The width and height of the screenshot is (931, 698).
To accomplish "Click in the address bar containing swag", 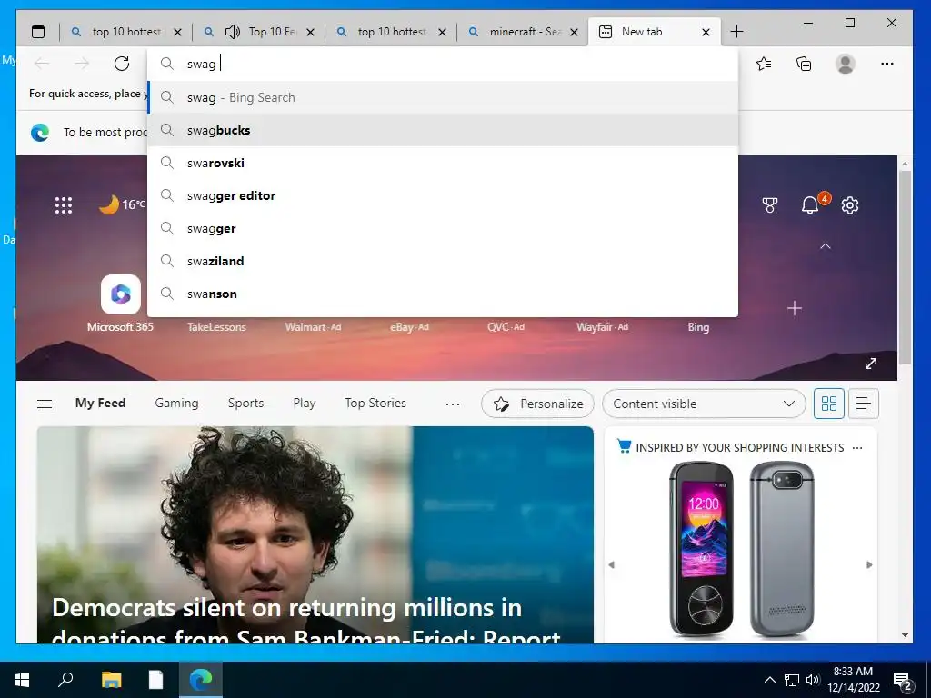I will pos(443,64).
